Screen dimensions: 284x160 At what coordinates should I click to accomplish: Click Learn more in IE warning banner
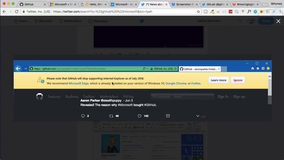coord(218,80)
